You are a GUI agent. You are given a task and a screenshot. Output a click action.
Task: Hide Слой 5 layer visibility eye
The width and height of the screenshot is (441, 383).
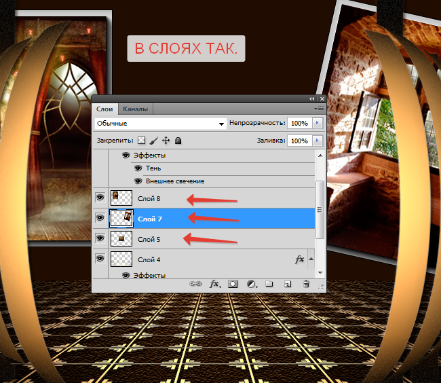[100, 238]
